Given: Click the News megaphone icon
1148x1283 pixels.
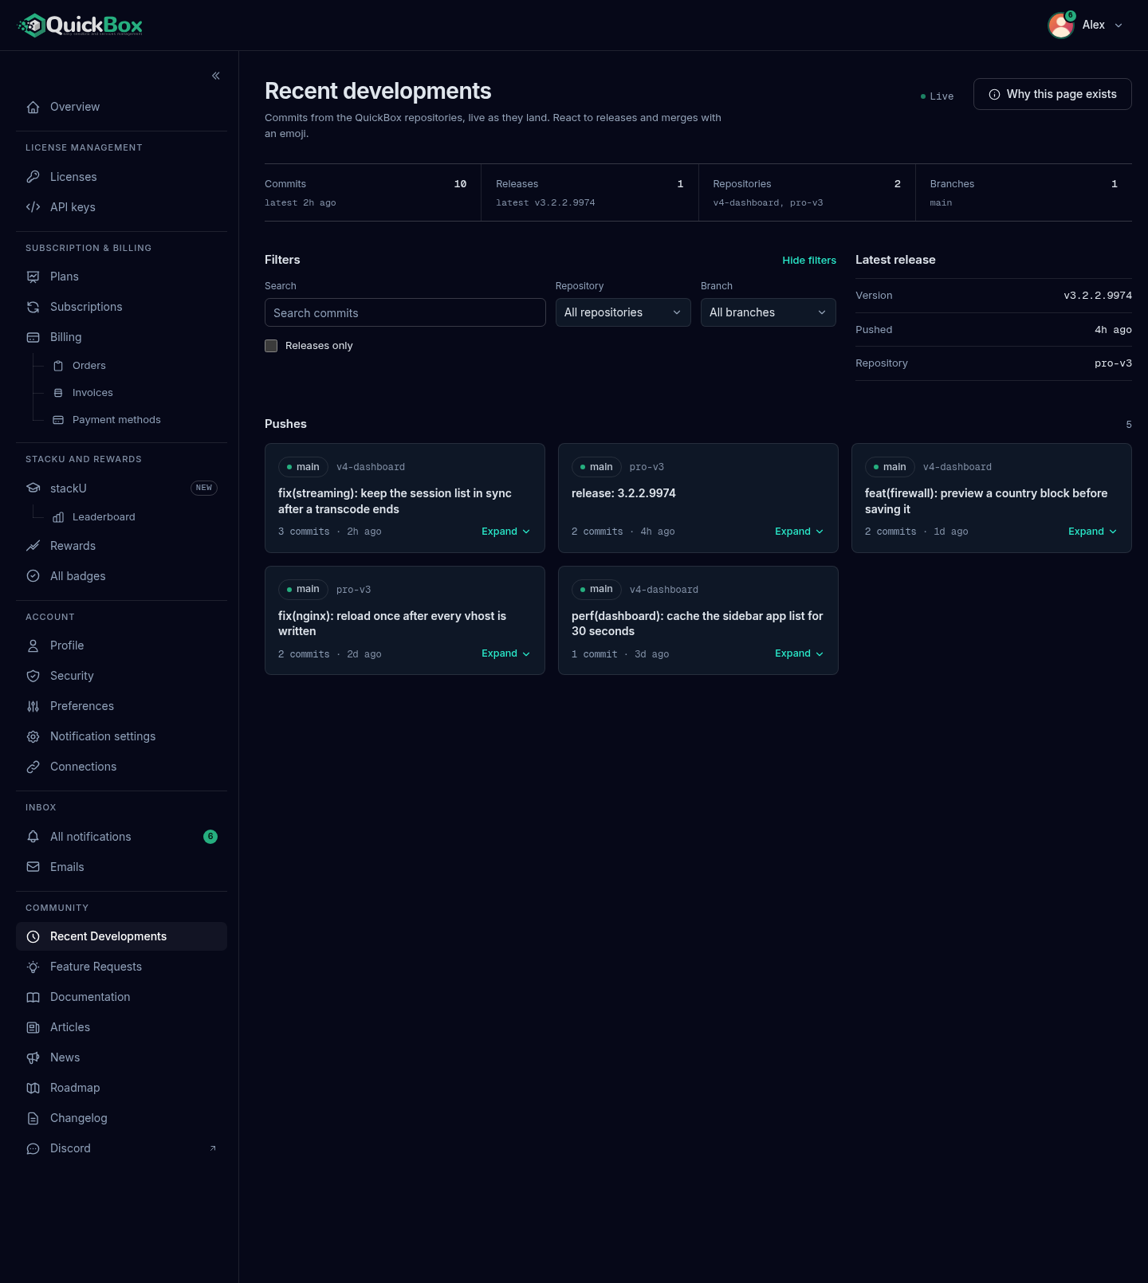Looking at the screenshot, I should (33, 1057).
